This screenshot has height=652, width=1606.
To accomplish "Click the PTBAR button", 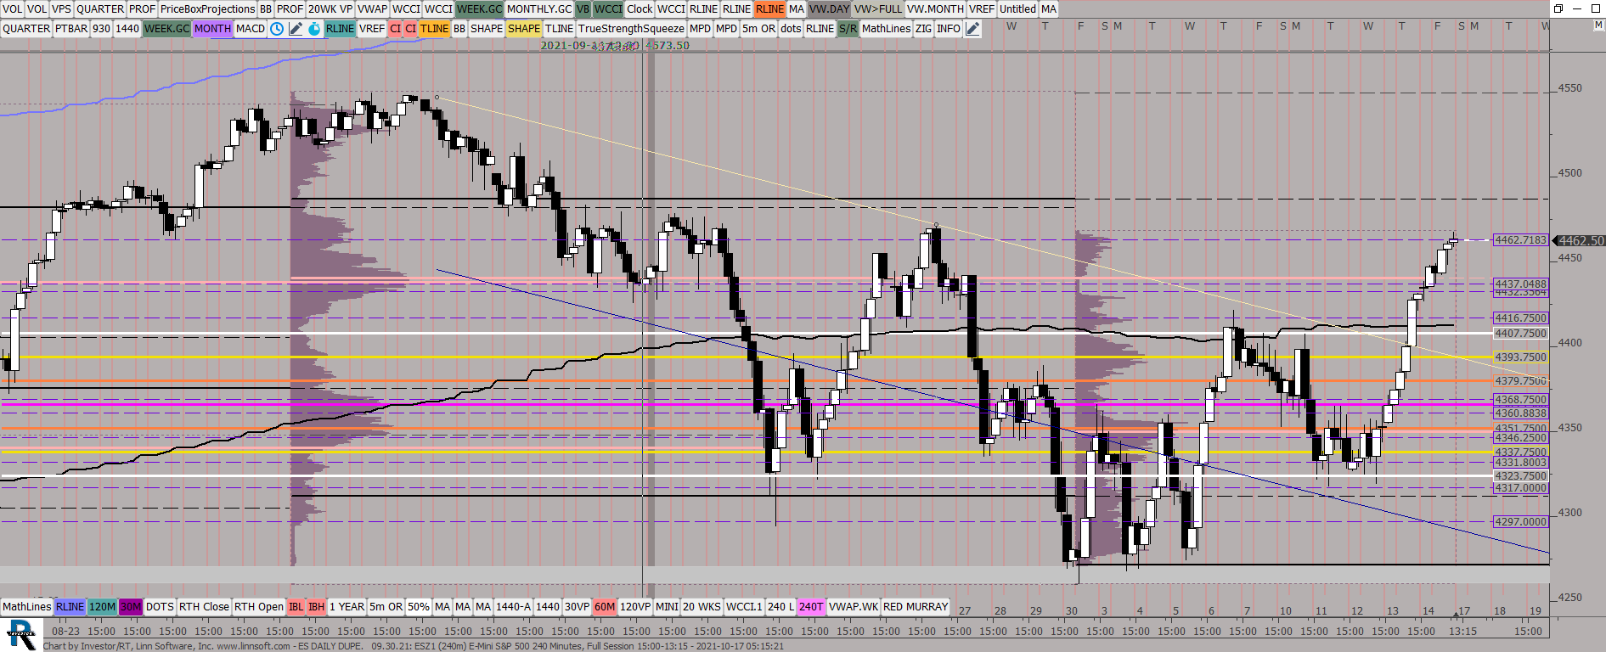I will [x=71, y=29].
